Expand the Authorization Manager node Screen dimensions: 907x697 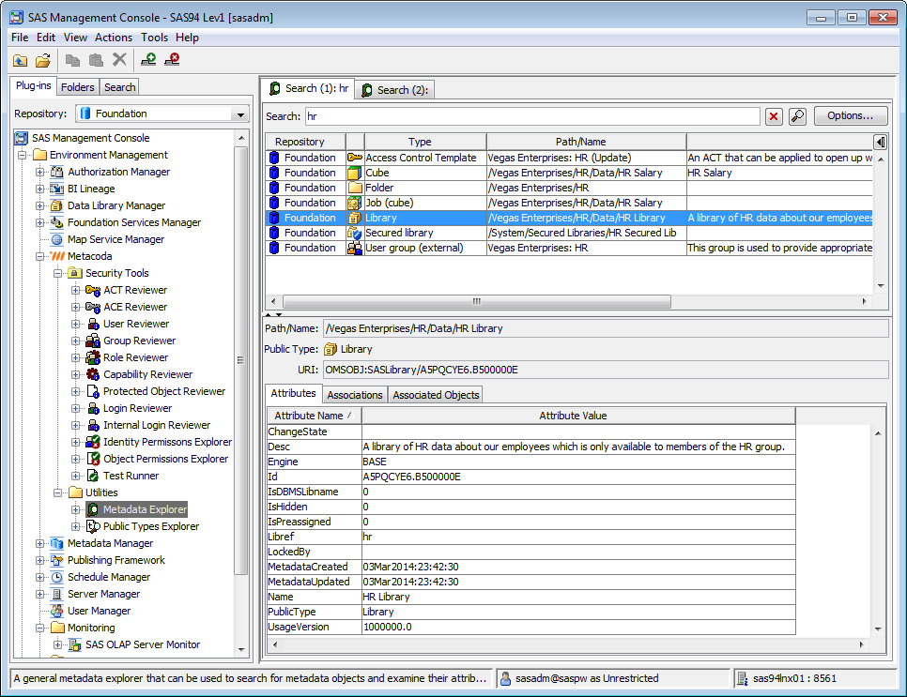(40, 173)
